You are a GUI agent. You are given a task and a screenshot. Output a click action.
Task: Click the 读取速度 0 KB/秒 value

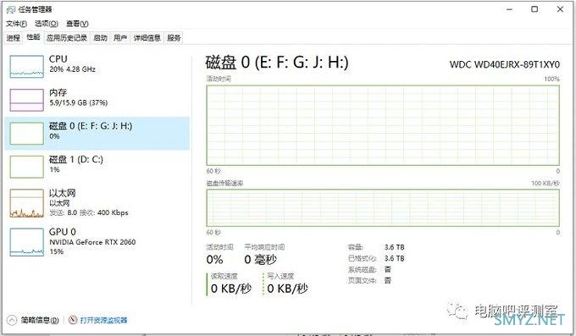pos(231,289)
